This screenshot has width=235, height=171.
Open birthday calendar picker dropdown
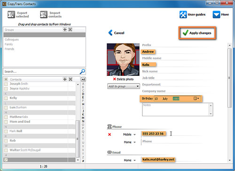tap(196, 98)
